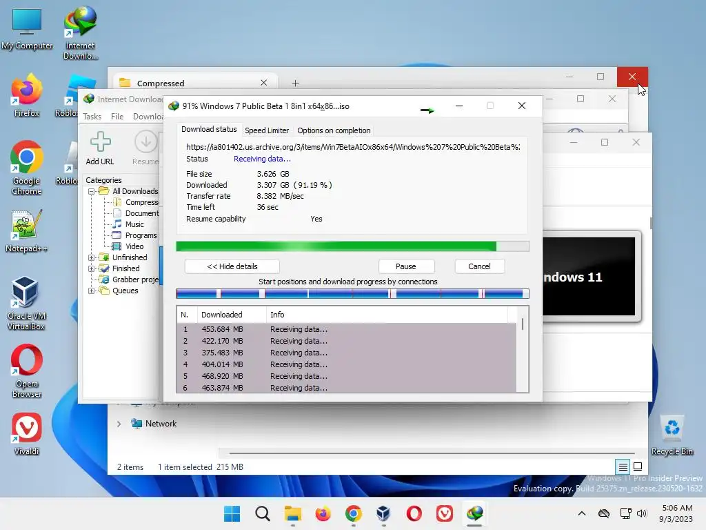Select the Compressed category in IDM tree

[141, 202]
